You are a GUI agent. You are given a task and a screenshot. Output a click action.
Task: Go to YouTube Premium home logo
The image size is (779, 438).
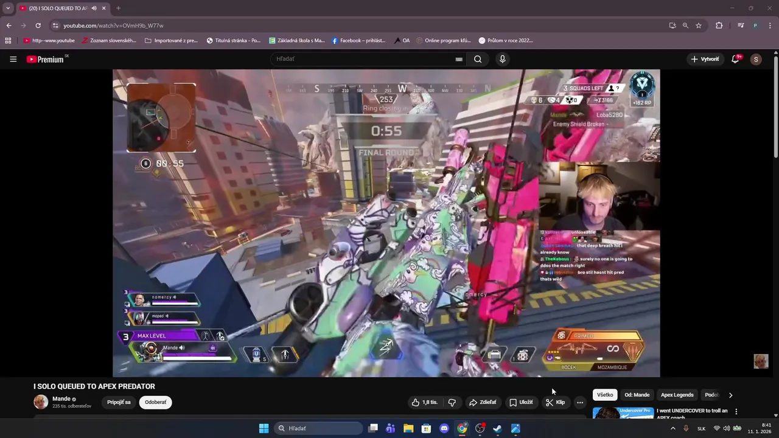pos(45,59)
